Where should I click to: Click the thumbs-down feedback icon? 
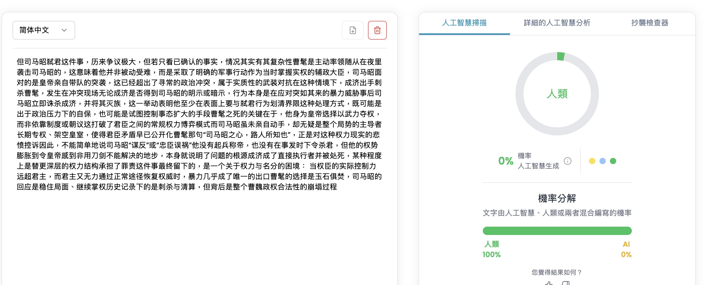tap(566, 283)
